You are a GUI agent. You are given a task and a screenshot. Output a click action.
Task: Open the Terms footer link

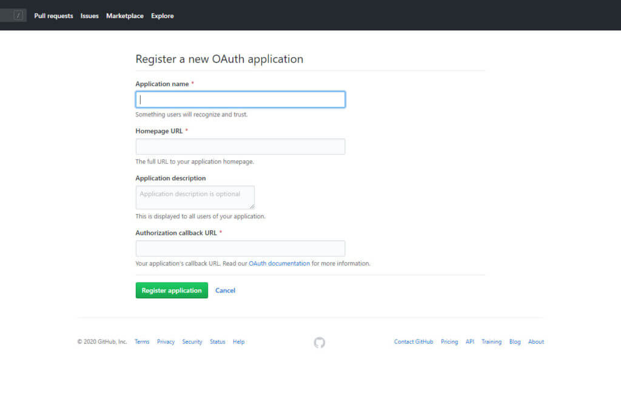point(142,342)
